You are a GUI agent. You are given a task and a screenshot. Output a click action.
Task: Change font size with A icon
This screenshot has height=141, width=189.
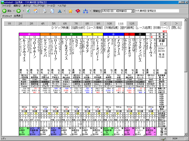pyautogui.click(x=60, y=11)
